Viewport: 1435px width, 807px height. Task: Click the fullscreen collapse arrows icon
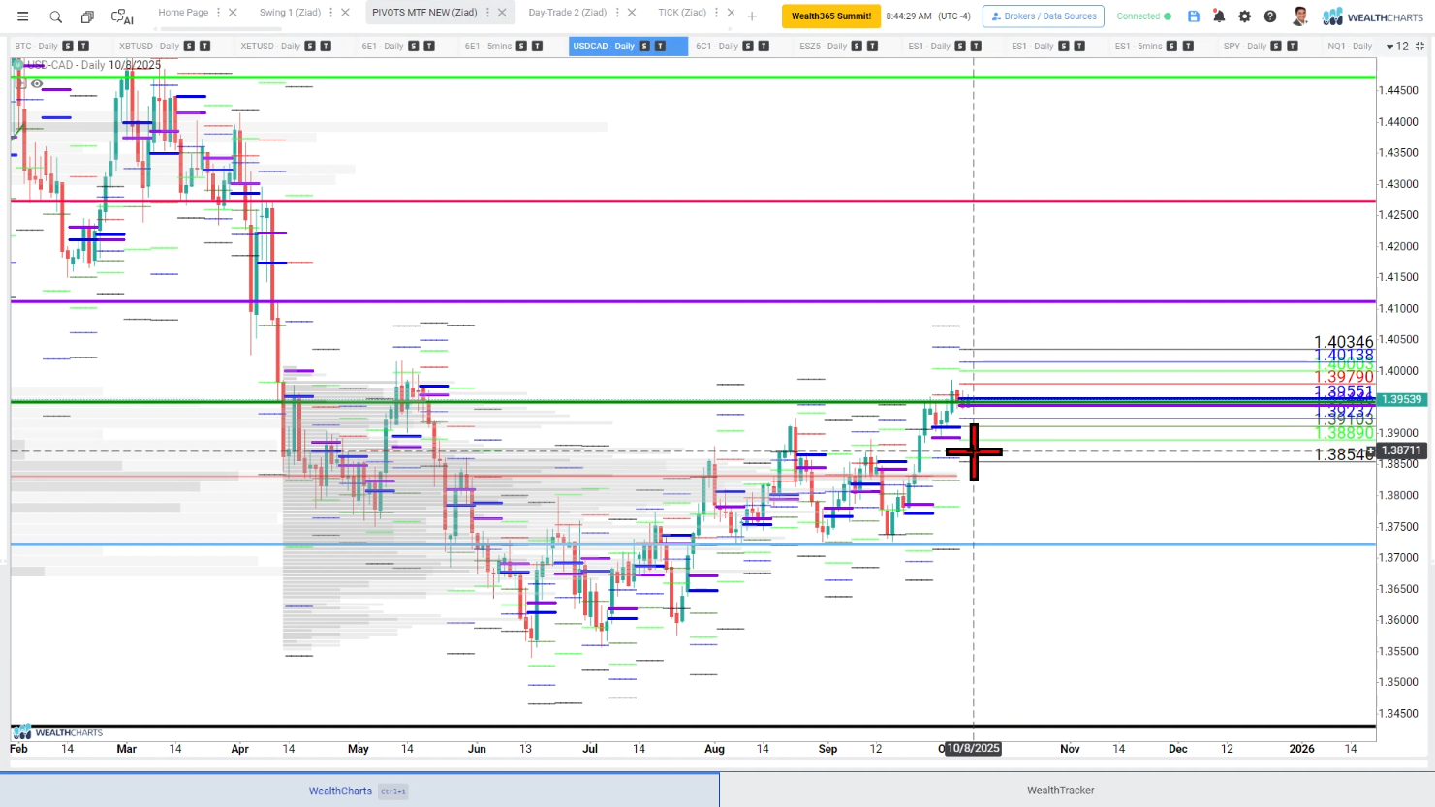point(1419,46)
